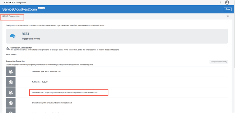Click the REST adapter cloud icon
Image resolution: width=235 pixels, height=113 pixels.
[12, 36]
